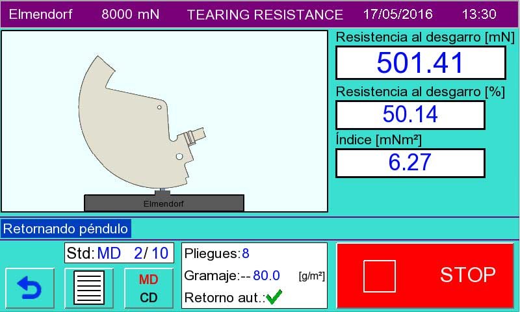Edit the Gramaje value 80.0
The height and width of the screenshot is (312, 520).
tap(266, 276)
